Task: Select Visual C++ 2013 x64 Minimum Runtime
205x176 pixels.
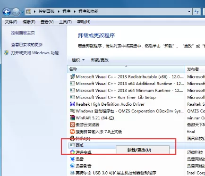Action: click(129, 91)
